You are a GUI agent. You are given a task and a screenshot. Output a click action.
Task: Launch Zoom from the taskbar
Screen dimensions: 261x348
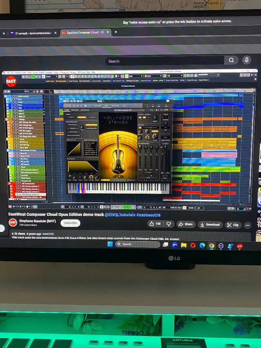tap(175, 245)
